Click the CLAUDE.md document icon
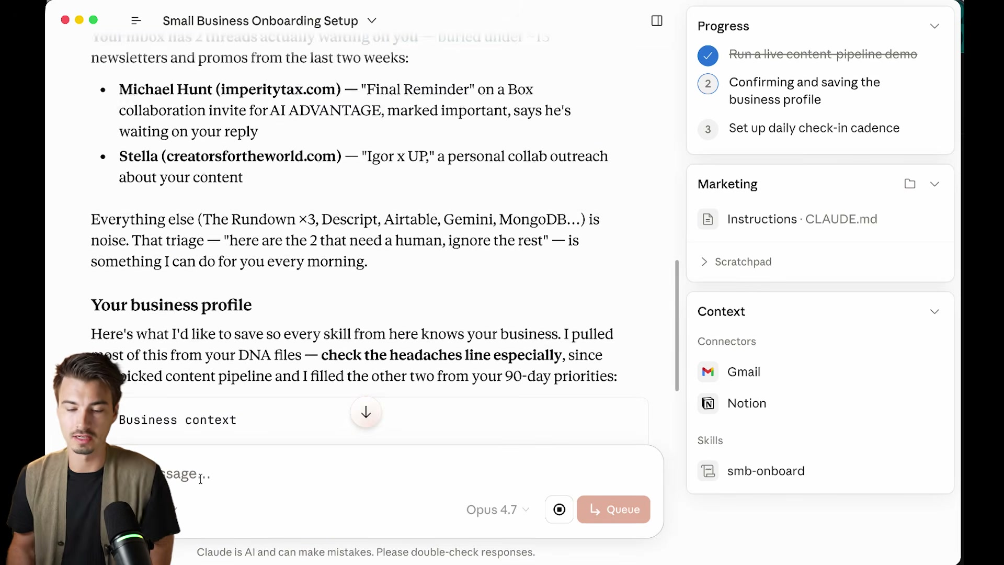Viewport: 1004px width, 565px height. click(708, 219)
